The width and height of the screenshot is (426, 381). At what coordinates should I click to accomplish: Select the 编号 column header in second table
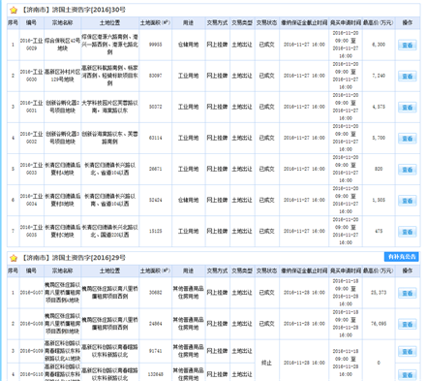(31, 270)
